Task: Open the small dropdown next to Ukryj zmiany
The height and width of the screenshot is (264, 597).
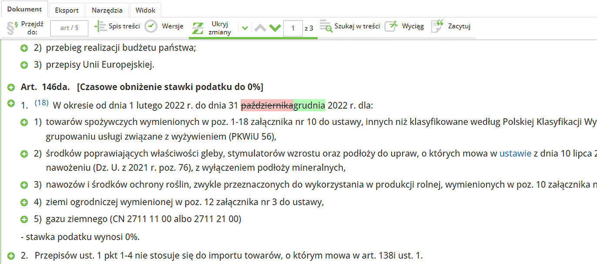Action: pyautogui.click(x=245, y=28)
